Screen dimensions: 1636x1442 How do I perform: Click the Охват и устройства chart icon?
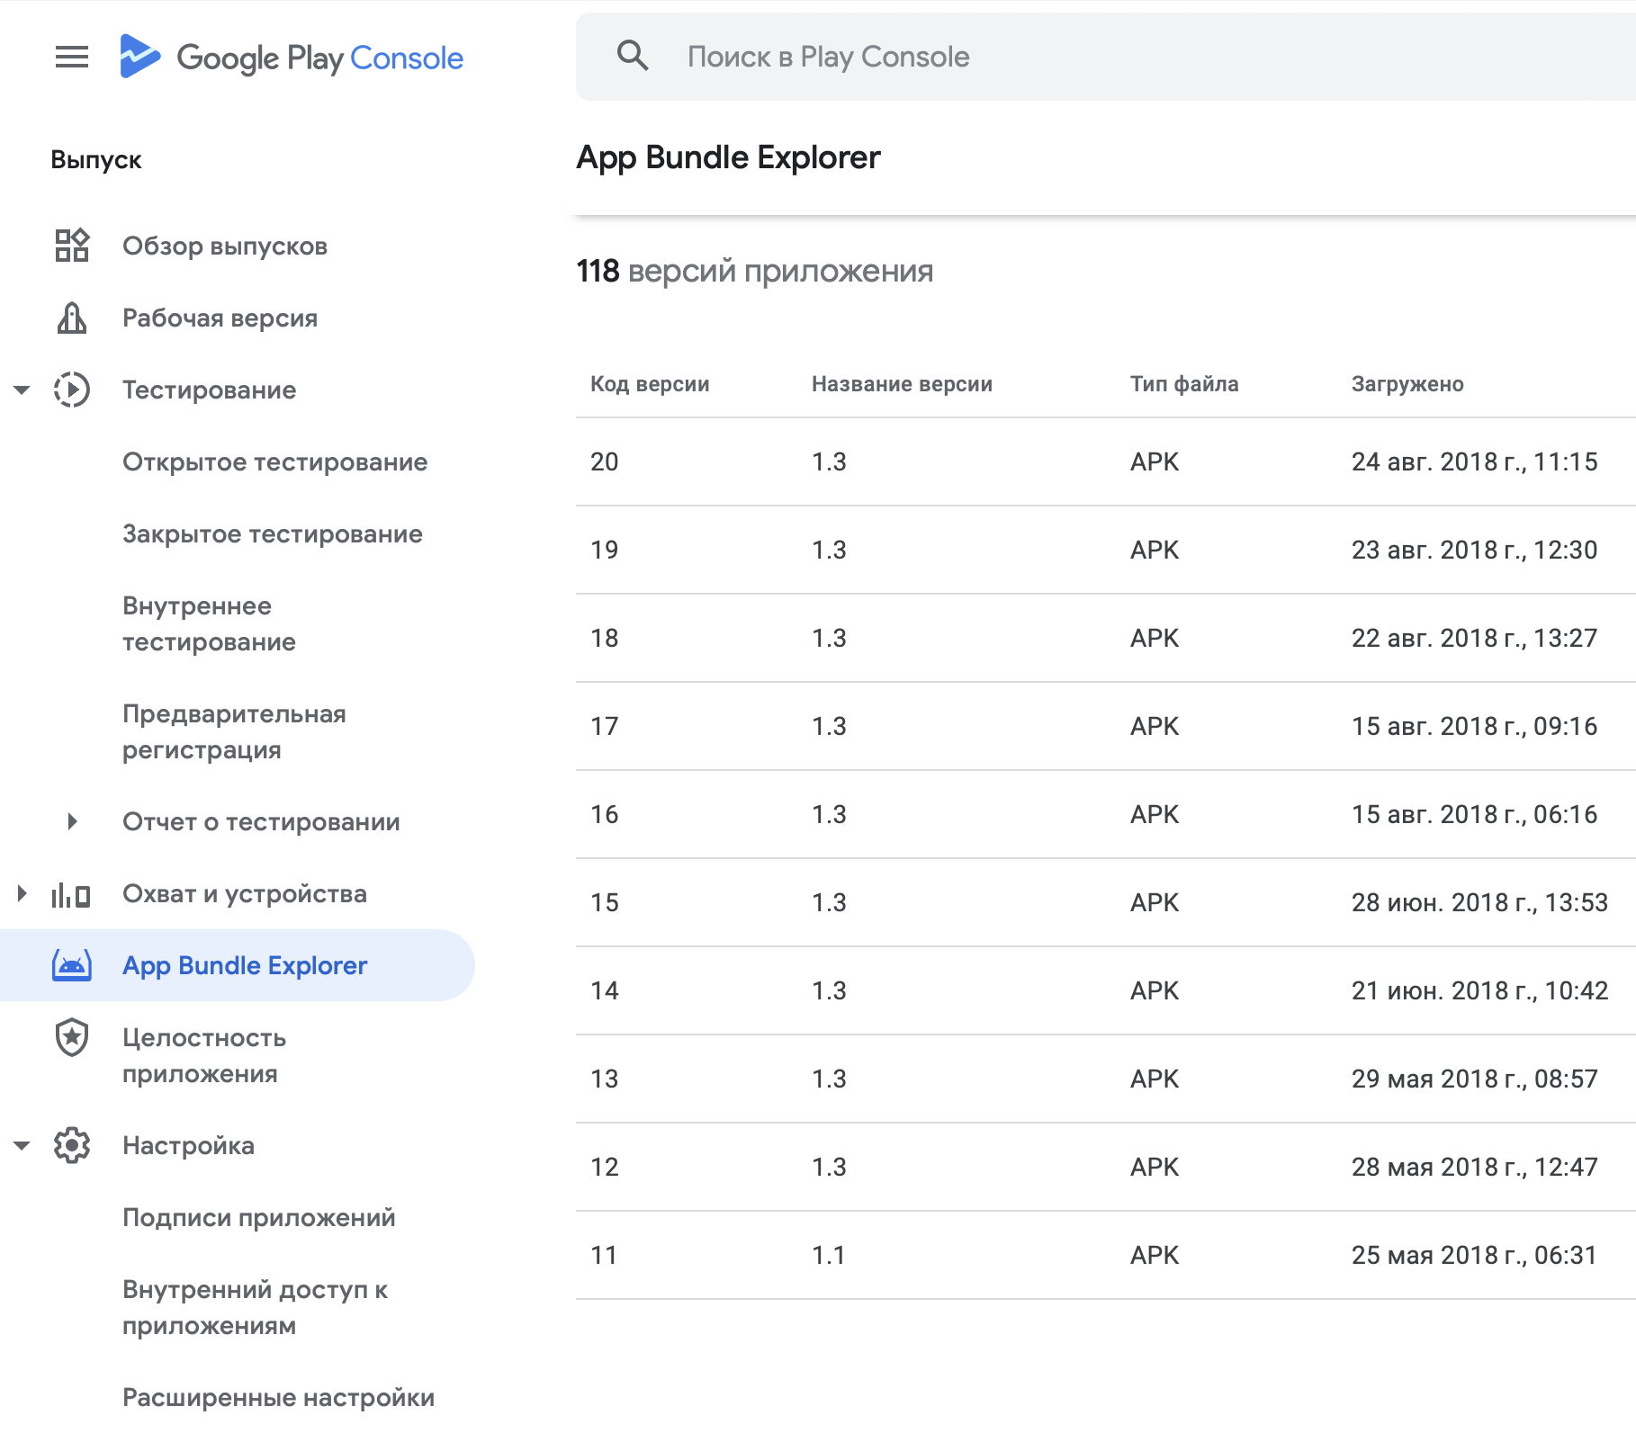coord(71,894)
